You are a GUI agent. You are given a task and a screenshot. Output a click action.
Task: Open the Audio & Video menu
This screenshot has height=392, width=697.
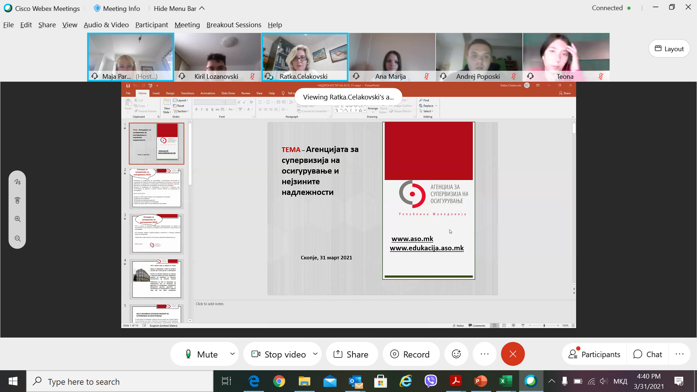tap(106, 25)
